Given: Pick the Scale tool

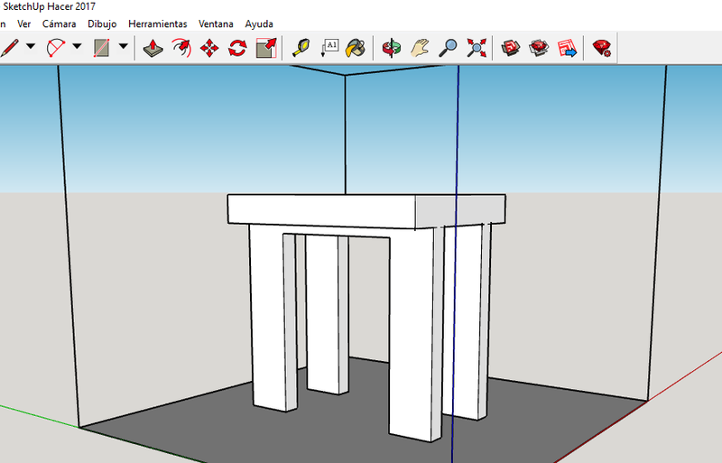Looking at the screenshot, I should pyautogui.click(x=266, y=48).
